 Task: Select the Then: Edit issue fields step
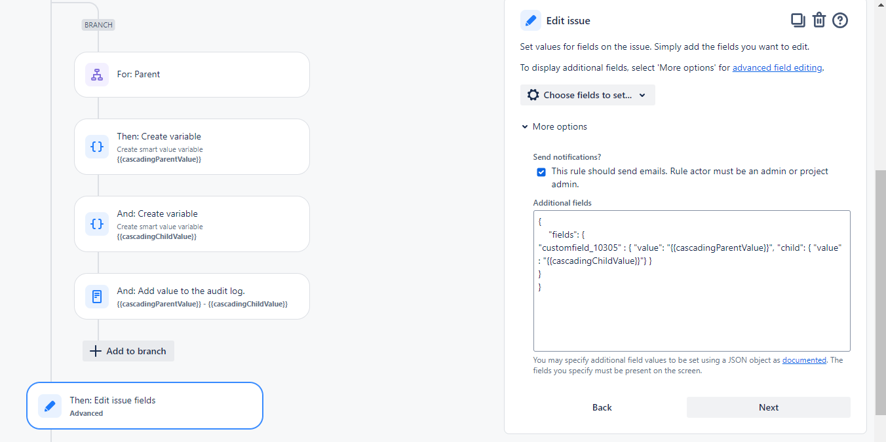click(144, 406)
